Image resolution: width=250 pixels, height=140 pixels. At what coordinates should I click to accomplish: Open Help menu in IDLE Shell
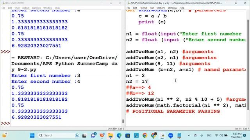(57, 8)
